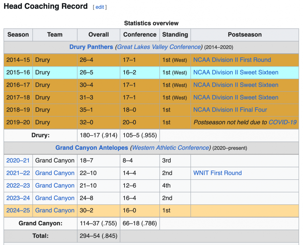Viewport: 303px width, 245px height.
Task: Open the 2022–23 season link
Action: point(18,185)
